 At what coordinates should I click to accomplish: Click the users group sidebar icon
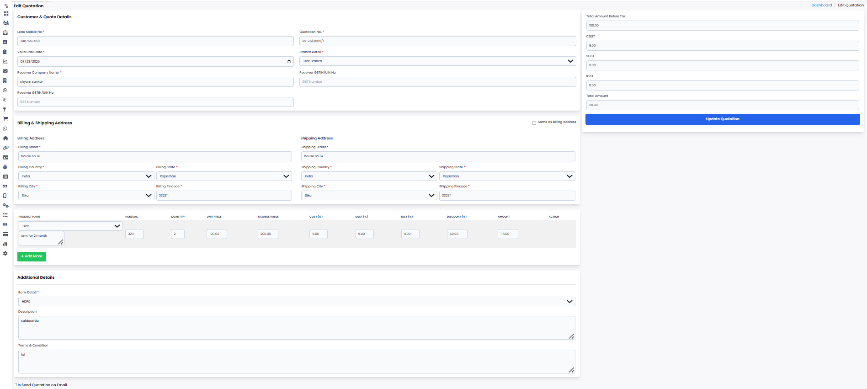click(5, 23)
